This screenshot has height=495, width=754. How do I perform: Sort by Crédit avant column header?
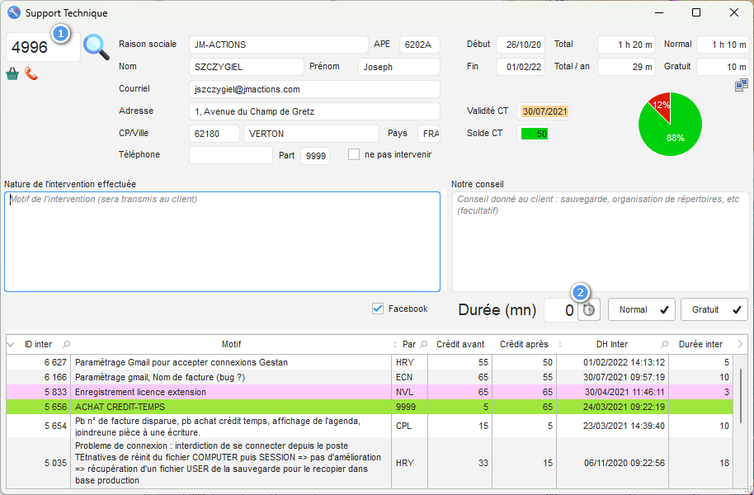click(x=459, y=344)
